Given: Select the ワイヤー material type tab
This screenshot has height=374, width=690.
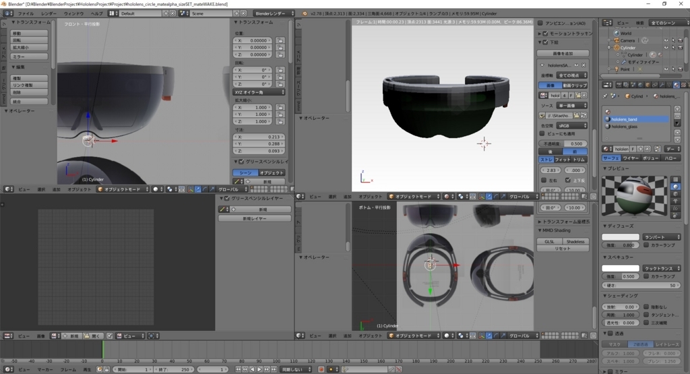Looking at the screenshot, I should (x=631, y=158).
